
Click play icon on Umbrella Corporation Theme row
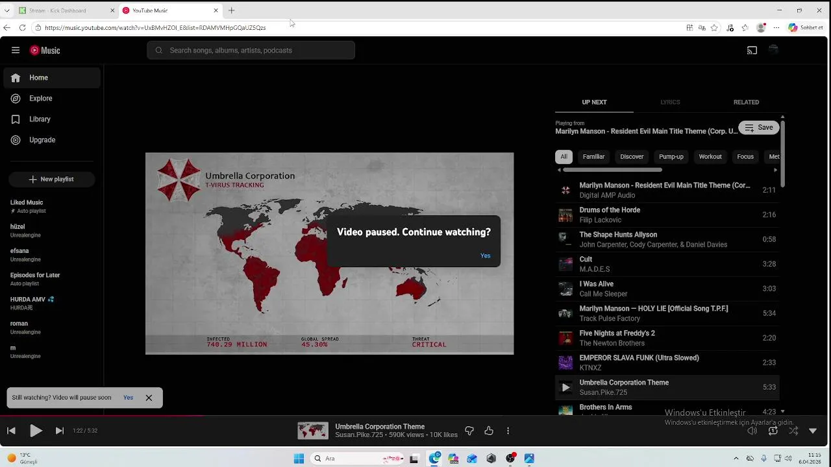click(x=565, y=387)
